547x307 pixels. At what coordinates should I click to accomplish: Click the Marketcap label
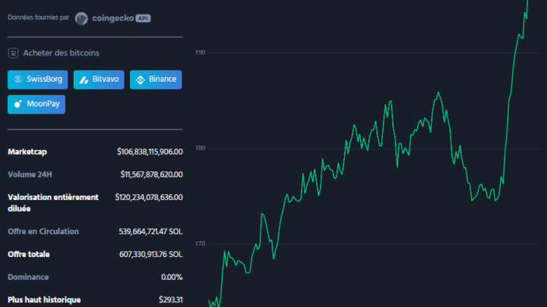click(27, 152)
